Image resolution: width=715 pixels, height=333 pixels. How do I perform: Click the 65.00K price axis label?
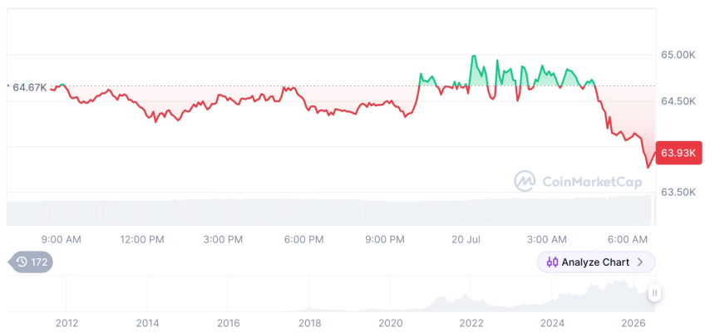tap(678, 55)
